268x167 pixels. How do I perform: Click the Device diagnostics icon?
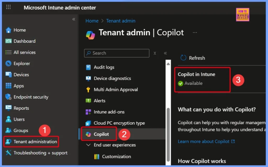[88, 79]
